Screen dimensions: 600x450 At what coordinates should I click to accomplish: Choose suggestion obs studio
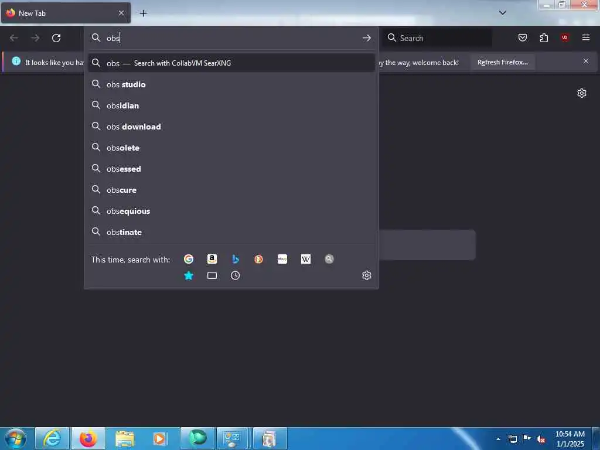click(231, 84)
